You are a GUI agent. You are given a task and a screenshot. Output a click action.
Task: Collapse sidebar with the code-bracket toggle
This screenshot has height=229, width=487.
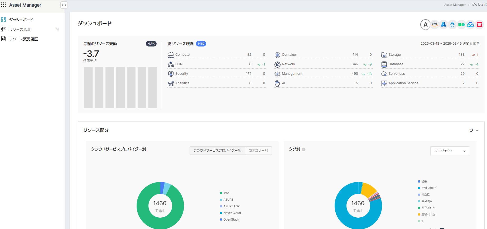(64, 5)
